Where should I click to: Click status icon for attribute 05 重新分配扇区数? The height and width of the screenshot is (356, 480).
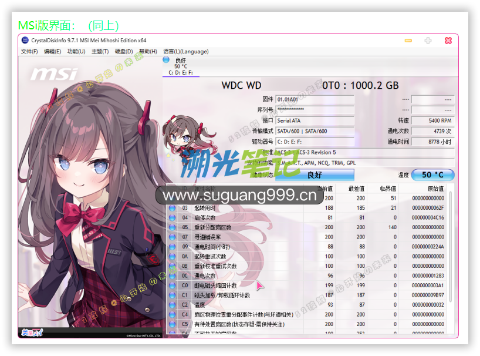173,227
